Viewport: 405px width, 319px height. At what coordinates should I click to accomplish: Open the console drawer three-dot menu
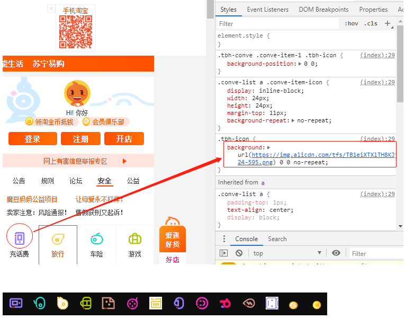coord(224,239)
